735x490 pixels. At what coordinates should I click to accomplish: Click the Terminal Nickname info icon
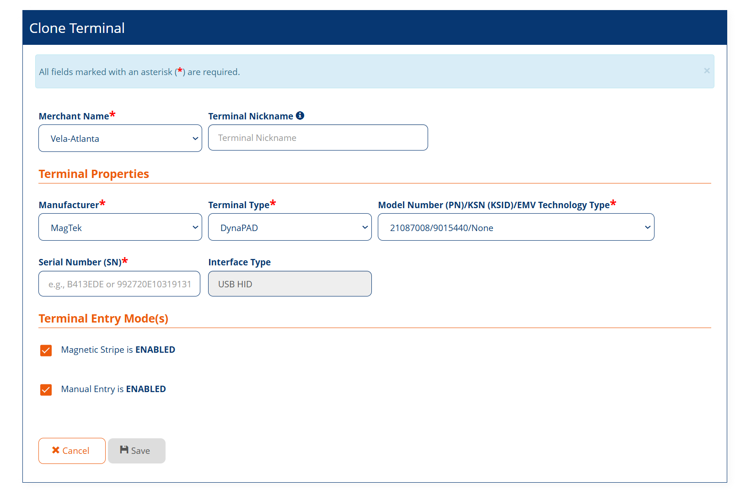(300, 116)
